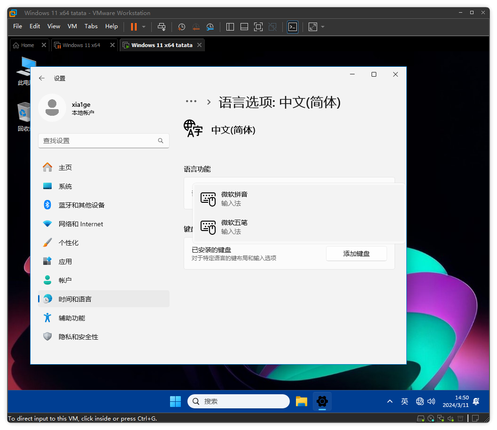Expand the power options dropdown arrow
497x430 pixels.
click(144, 27)
